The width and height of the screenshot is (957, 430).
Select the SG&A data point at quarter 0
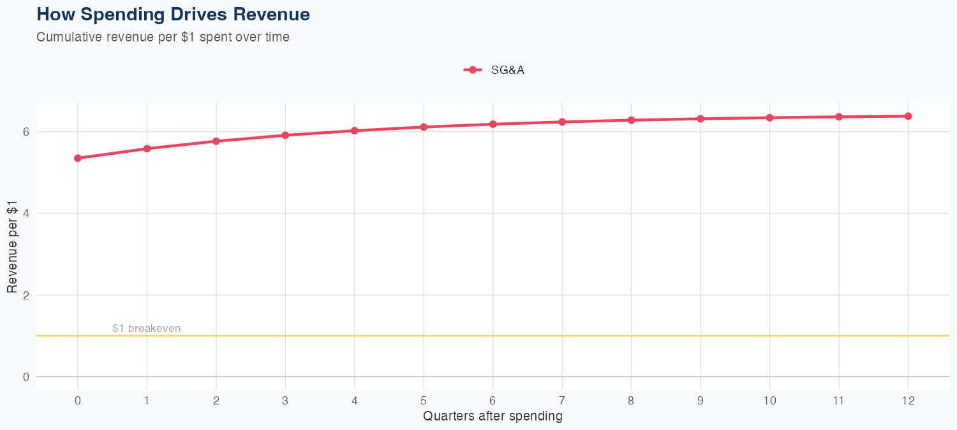(78, 158)
